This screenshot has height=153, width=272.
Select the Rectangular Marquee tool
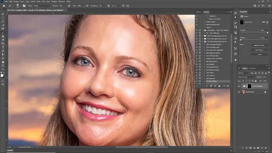pos(3,18)
